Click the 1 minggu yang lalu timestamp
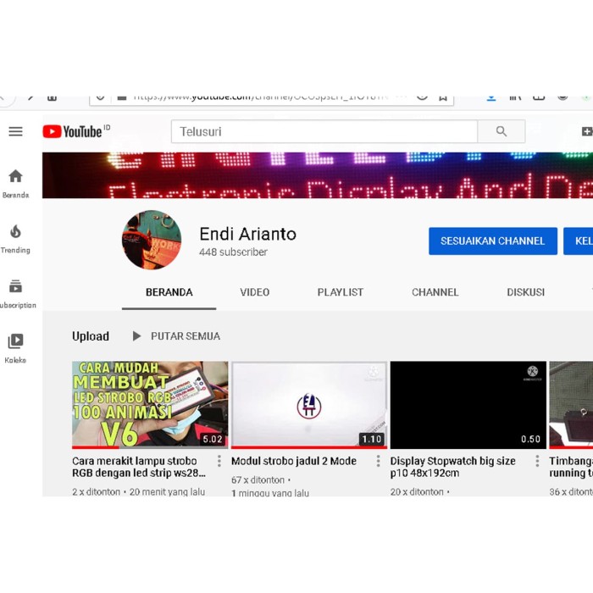593x593 pixels. click(270, 493)
